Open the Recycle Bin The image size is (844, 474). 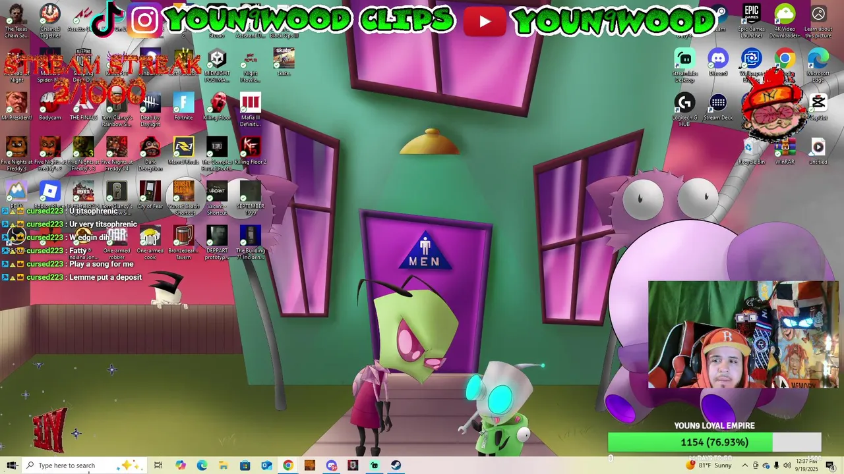point(751,151)
